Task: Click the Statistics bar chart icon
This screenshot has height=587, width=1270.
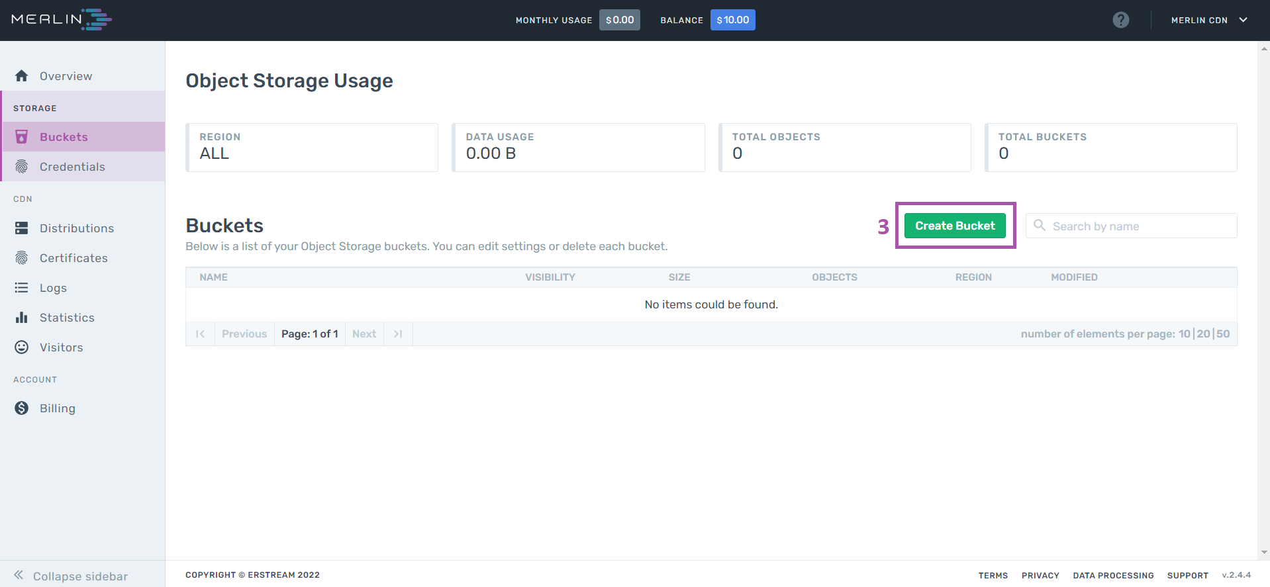Action: pyautogui.click(x=22, y=318)
